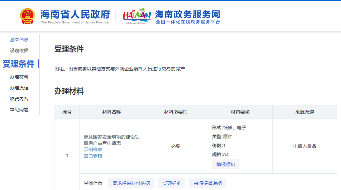Open 要求提供材料依据 button
The width and height of the screenshot is (341, 190).
131,183
